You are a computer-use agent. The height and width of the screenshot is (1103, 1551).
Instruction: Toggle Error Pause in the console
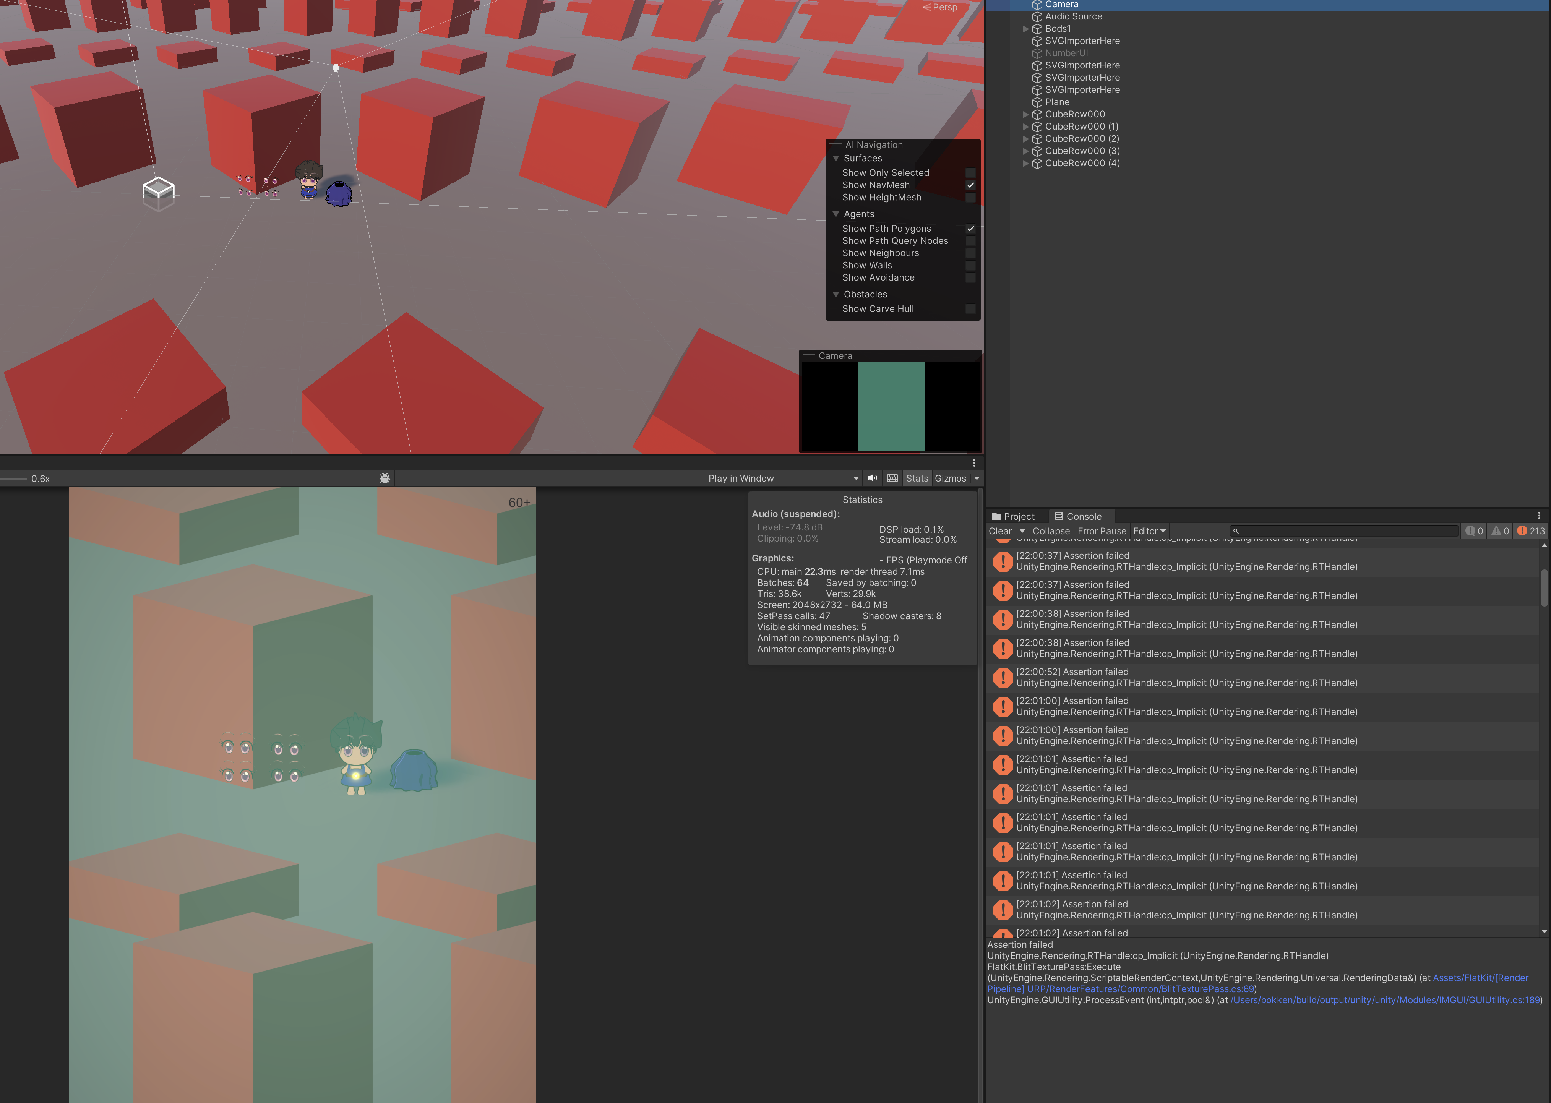1102,530
